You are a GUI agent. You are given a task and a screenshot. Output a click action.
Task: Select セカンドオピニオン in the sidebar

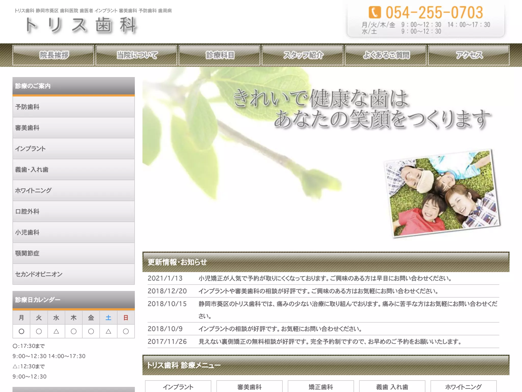point(74,274)
